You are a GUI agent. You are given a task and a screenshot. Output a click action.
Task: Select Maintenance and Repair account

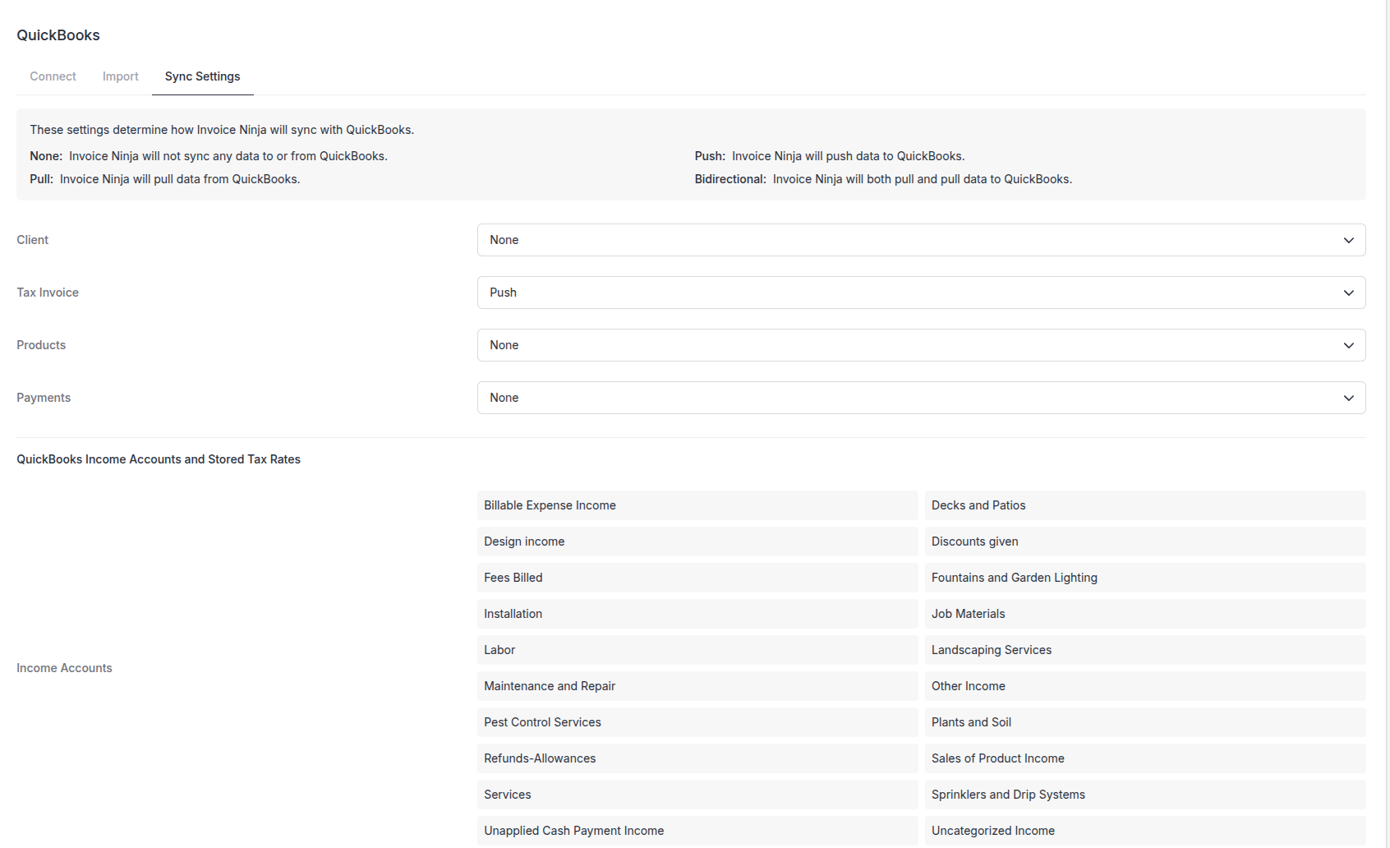pyautogui.click(x=697, y=686)
